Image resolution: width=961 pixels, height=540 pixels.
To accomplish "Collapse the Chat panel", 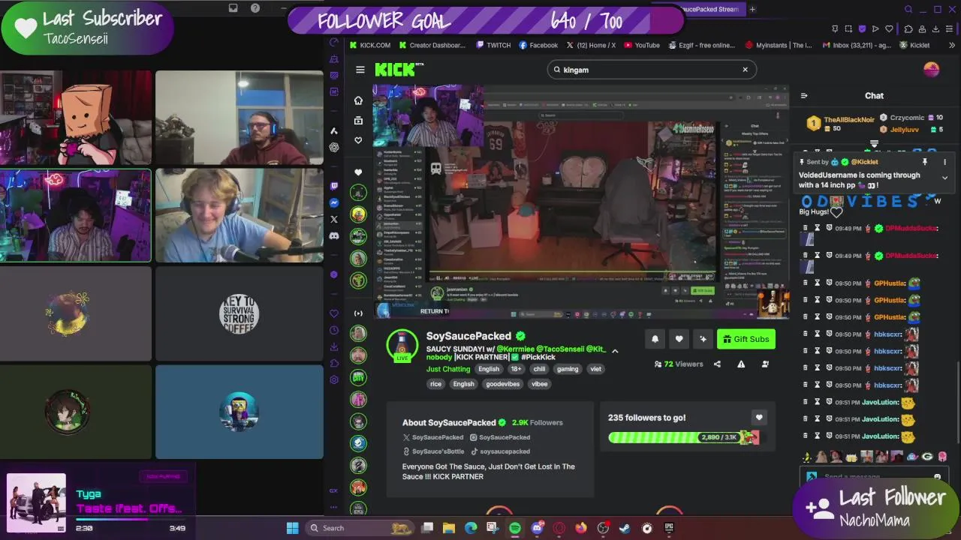I will [804, 96].
